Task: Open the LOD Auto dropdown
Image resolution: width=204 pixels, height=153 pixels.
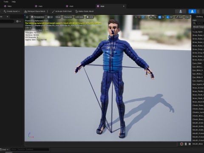Action: click(x=79, y=17)
